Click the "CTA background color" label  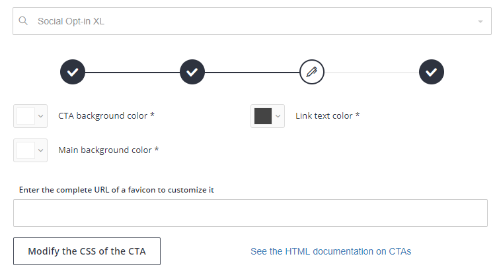pyautogui.click(x=106, y=116)
